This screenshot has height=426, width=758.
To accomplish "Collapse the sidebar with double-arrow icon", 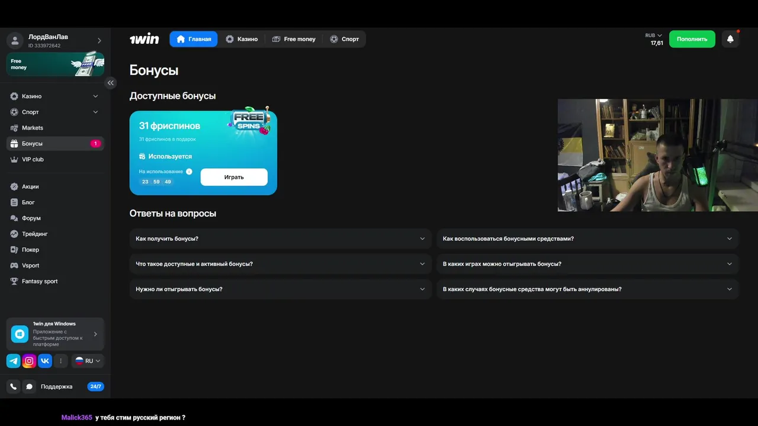I will pos(110,83).
